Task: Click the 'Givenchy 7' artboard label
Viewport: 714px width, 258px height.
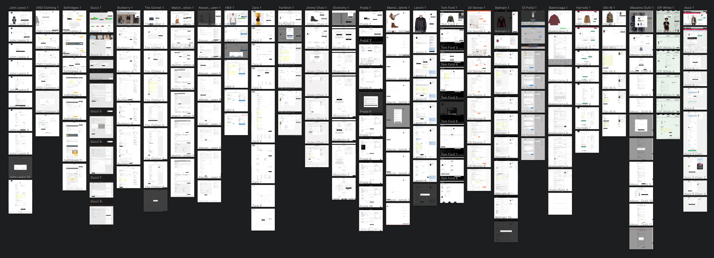Action: (x=341, y=175)
